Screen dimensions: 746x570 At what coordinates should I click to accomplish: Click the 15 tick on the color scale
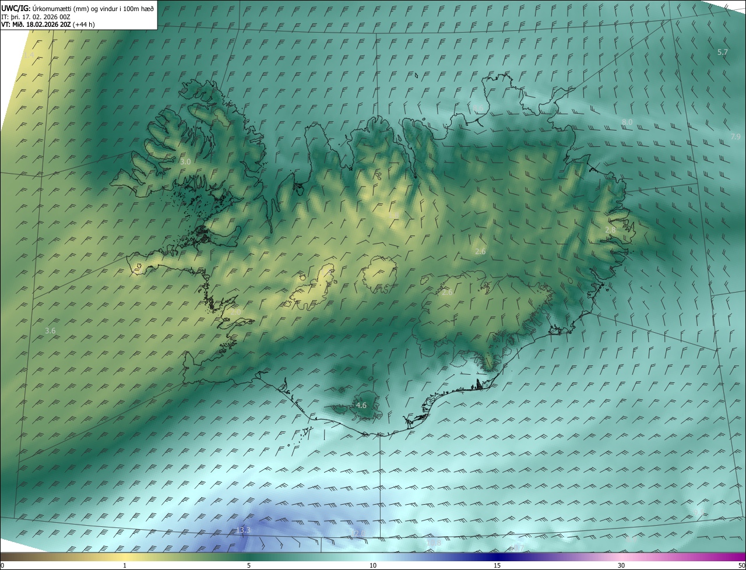(497, 565)
